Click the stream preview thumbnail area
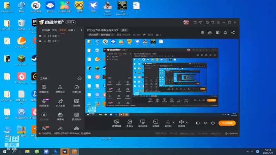Screen dimensions: 276x155 pyautogui.click(x=162, y=77)
